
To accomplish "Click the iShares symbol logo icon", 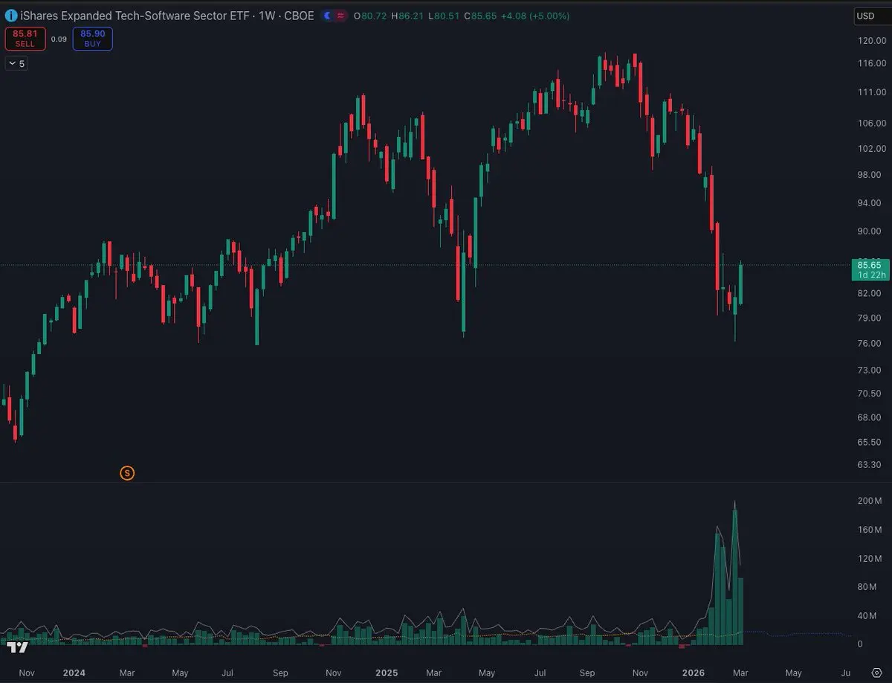I will pos(10,16).
